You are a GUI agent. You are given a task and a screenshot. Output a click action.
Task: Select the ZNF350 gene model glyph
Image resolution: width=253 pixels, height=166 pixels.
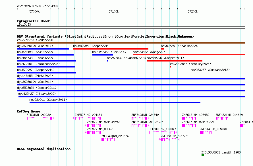(x=169, y=140)
